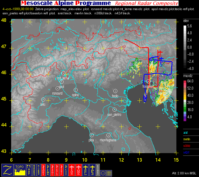Click the n308d track legend label

[x=187, y=146]
